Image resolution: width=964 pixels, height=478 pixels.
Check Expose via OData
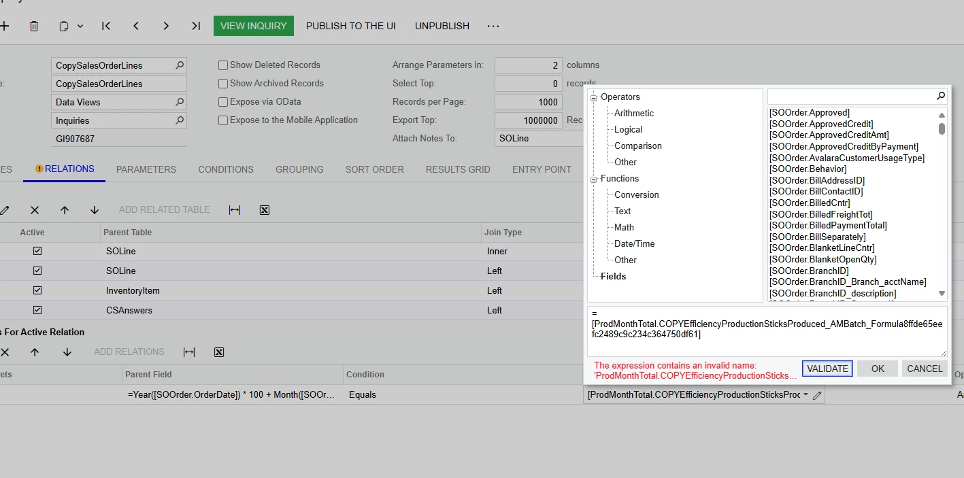click(x=222, y=101)
